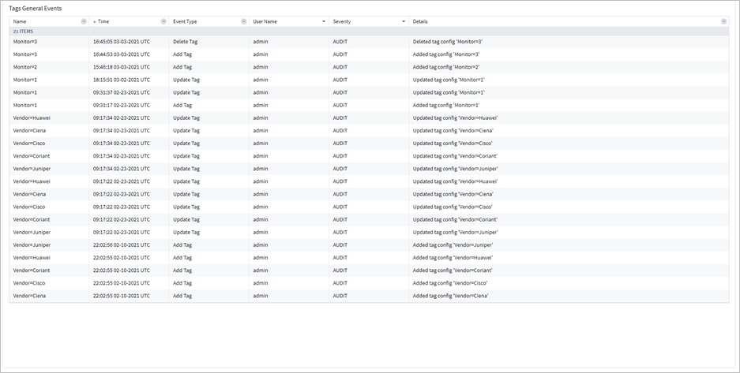Click details "Added tag config 'Vendor=Ciena'"
Screen dimensions: 740x373
(450, 296)
